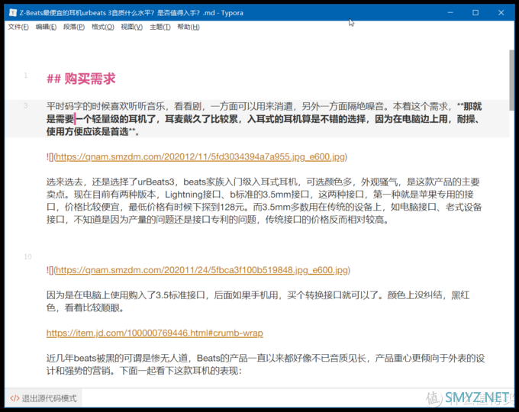Open the 编辑(E) menu
Viewport: 519px width, 412px height.
pyautogui.click(x=46, y=27)
